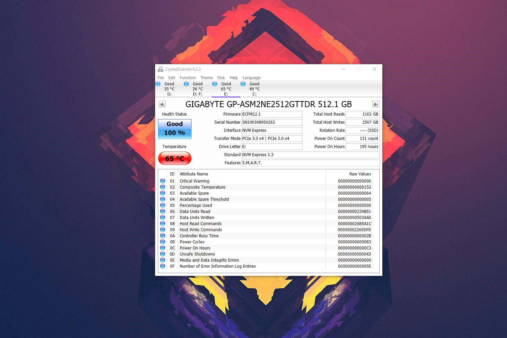Click the Raw Values column header
Viewport: 507px width, 338px height.
(x=360, y=174)
